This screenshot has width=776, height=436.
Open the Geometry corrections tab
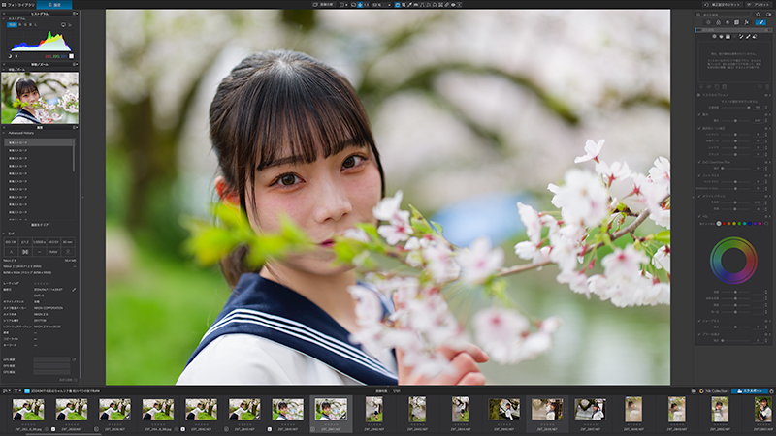coord(736,22)
